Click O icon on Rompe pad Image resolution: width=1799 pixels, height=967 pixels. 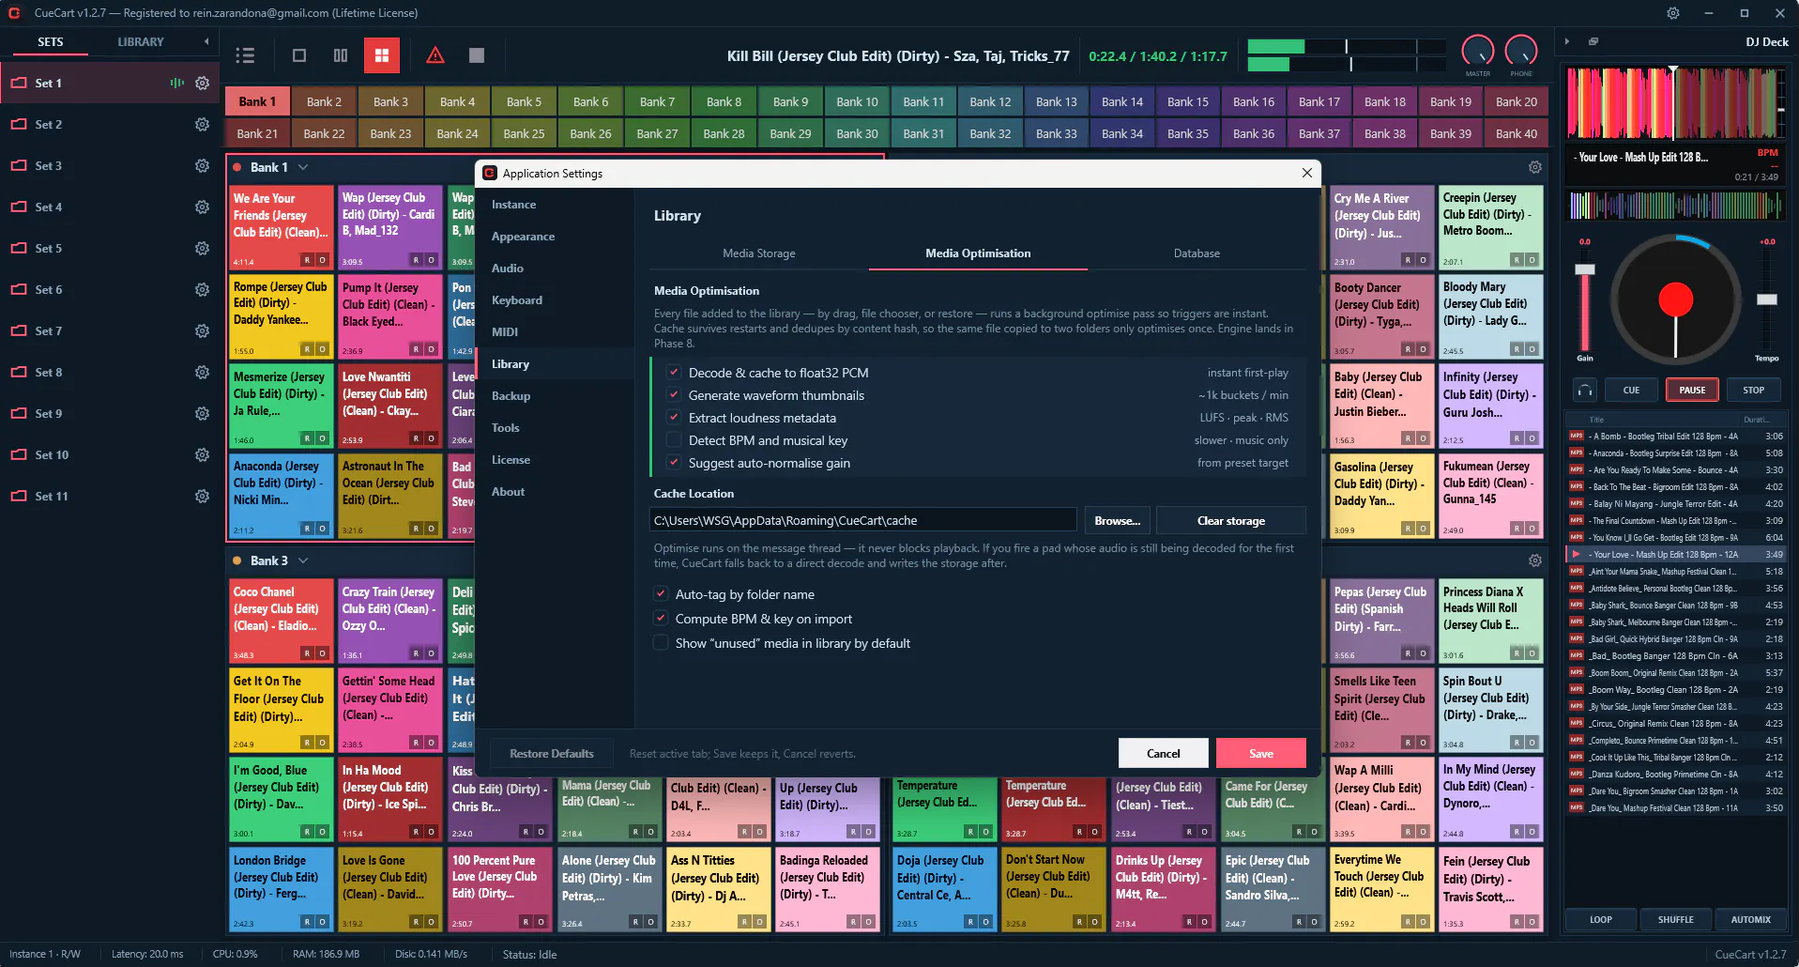point(322,349)
